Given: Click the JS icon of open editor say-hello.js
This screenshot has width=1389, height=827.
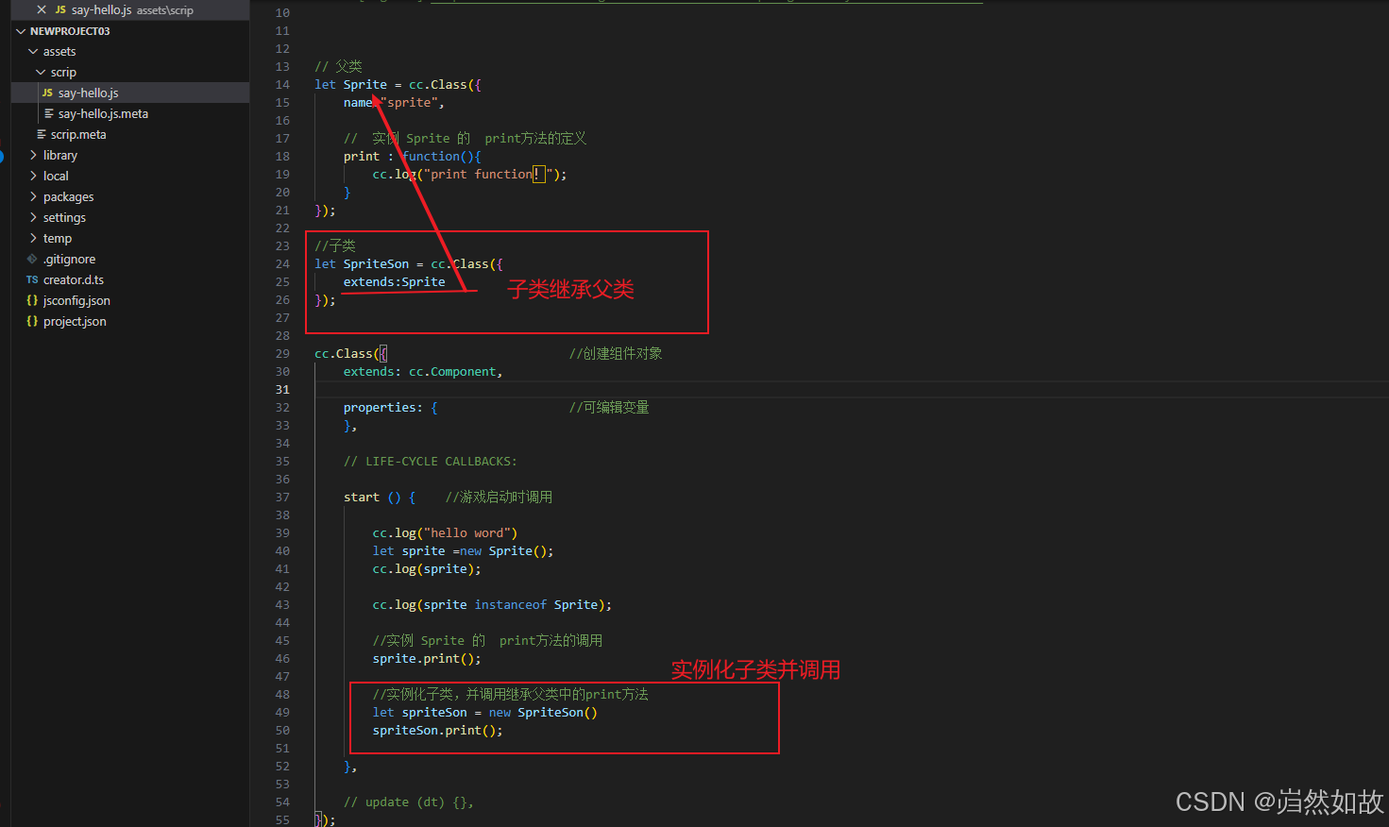Looking at the screenshot, I should coord(60,9).
